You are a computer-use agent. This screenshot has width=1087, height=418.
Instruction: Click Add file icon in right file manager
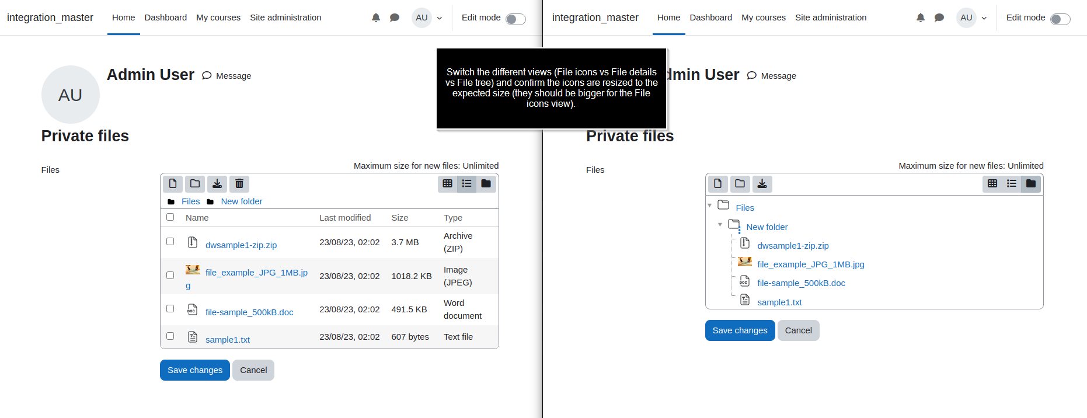coord(718,184)
